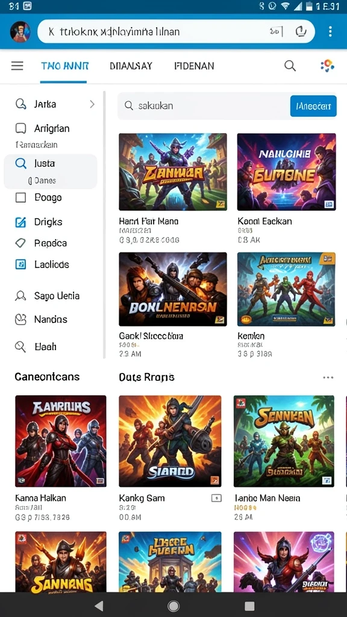Click the Caneontcans section heading
The width and height of the screenshot is (347, 617).
pyautogui.click(x=47, y=377)
